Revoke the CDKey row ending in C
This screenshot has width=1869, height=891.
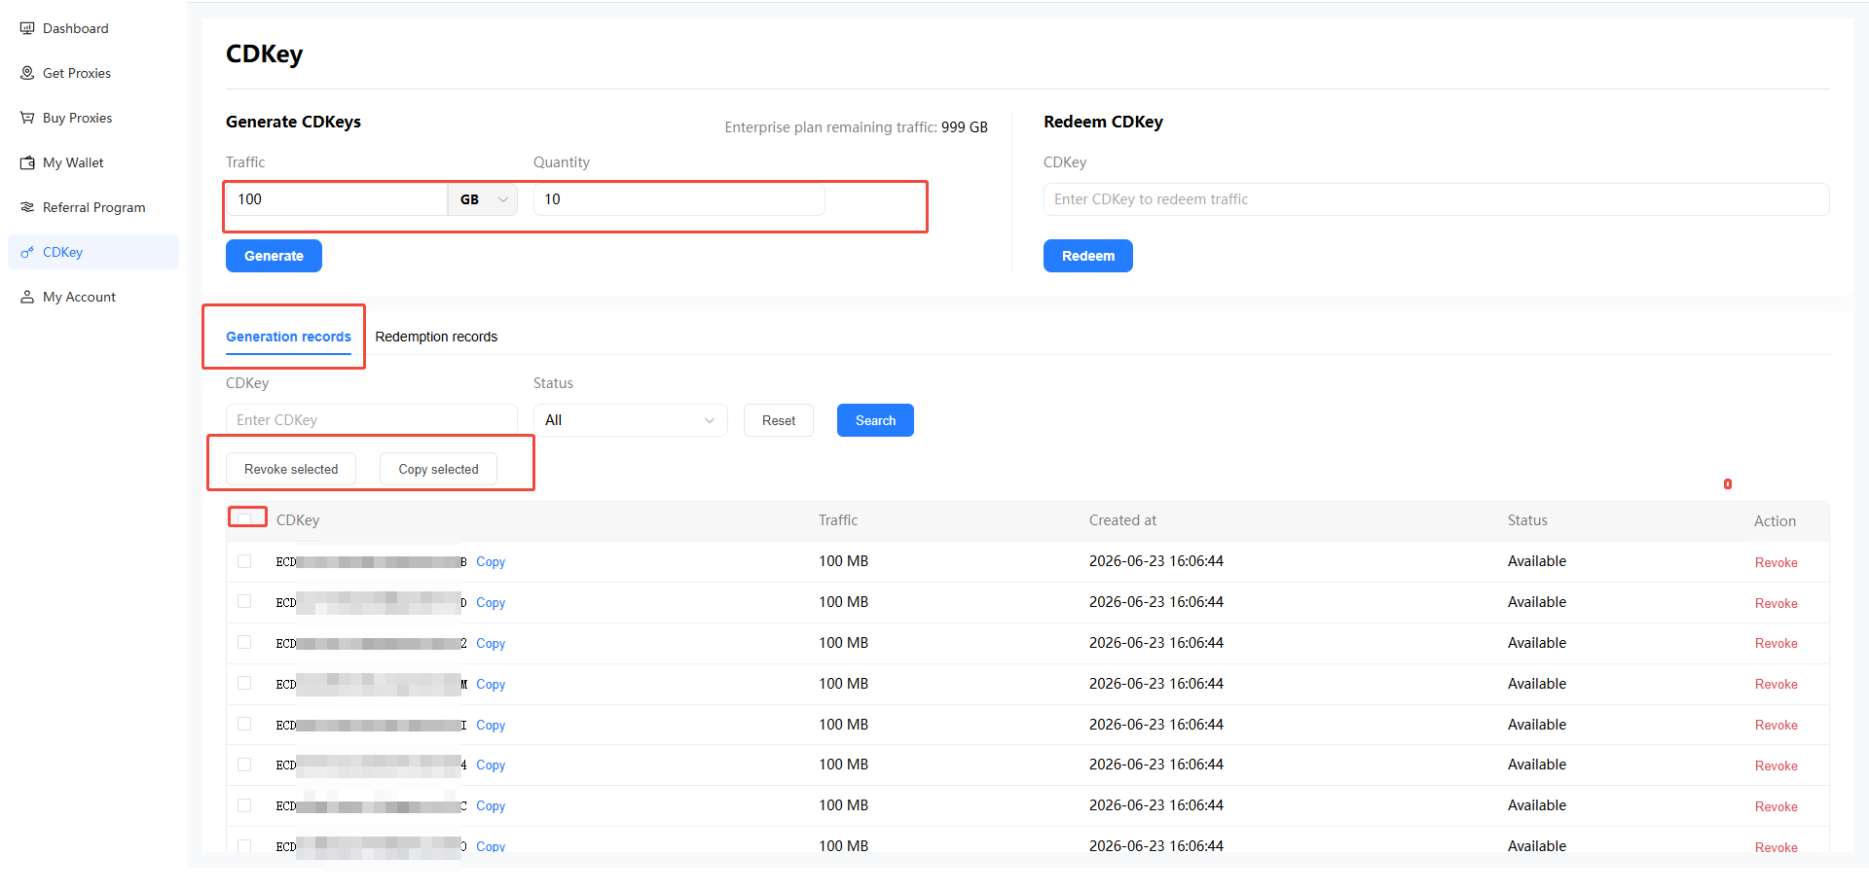pos(1776,806)
